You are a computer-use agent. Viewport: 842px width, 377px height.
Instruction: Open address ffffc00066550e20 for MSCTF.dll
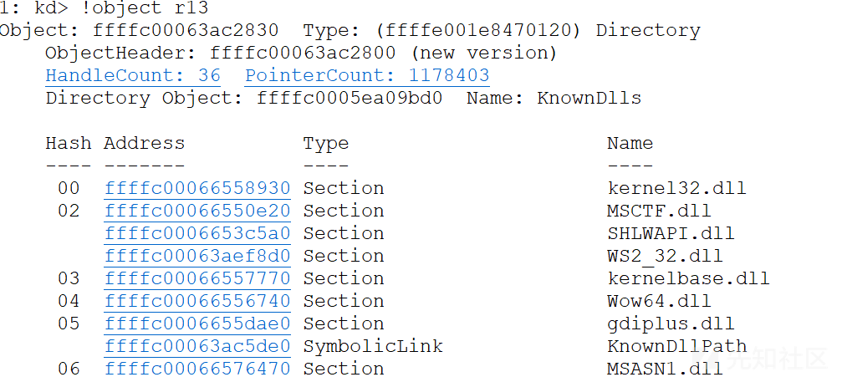(x=197, y=211)
